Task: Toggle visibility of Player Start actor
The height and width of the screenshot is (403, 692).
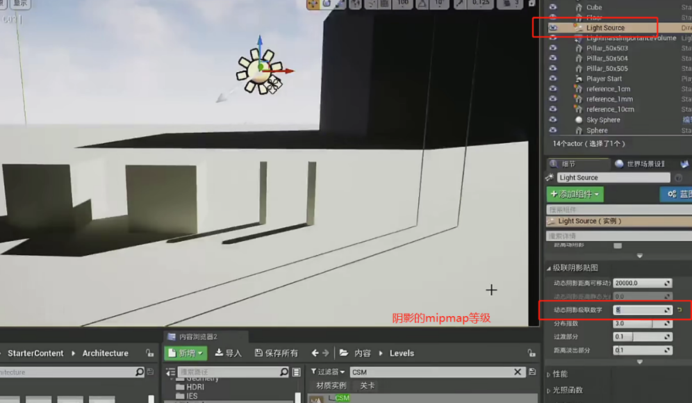Action: pos(553,79)
